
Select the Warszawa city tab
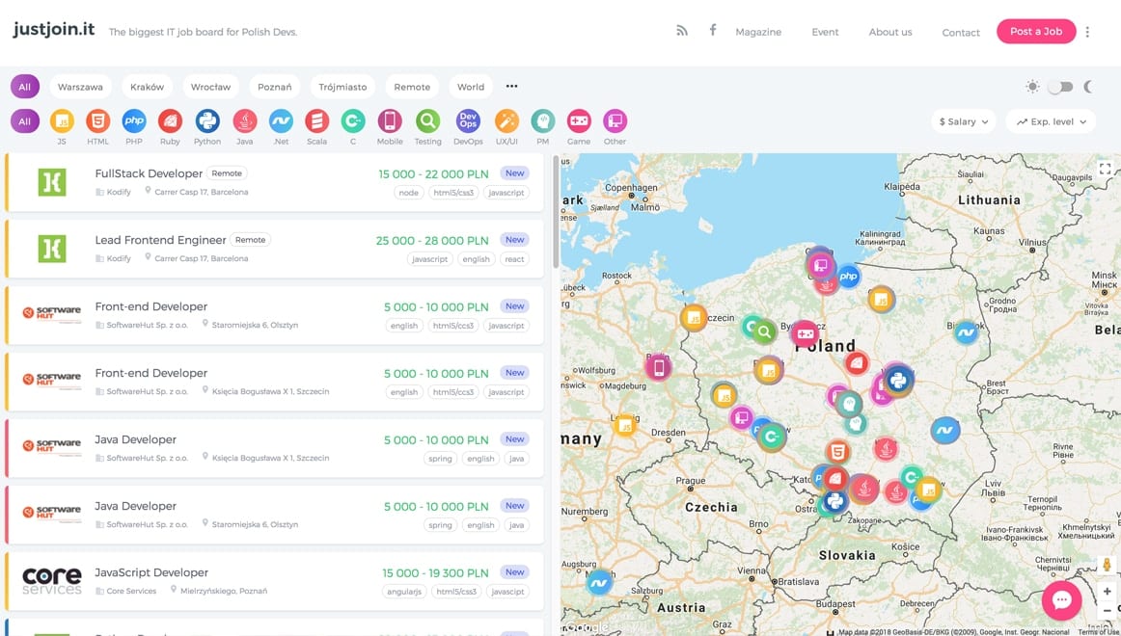(80, 87)
